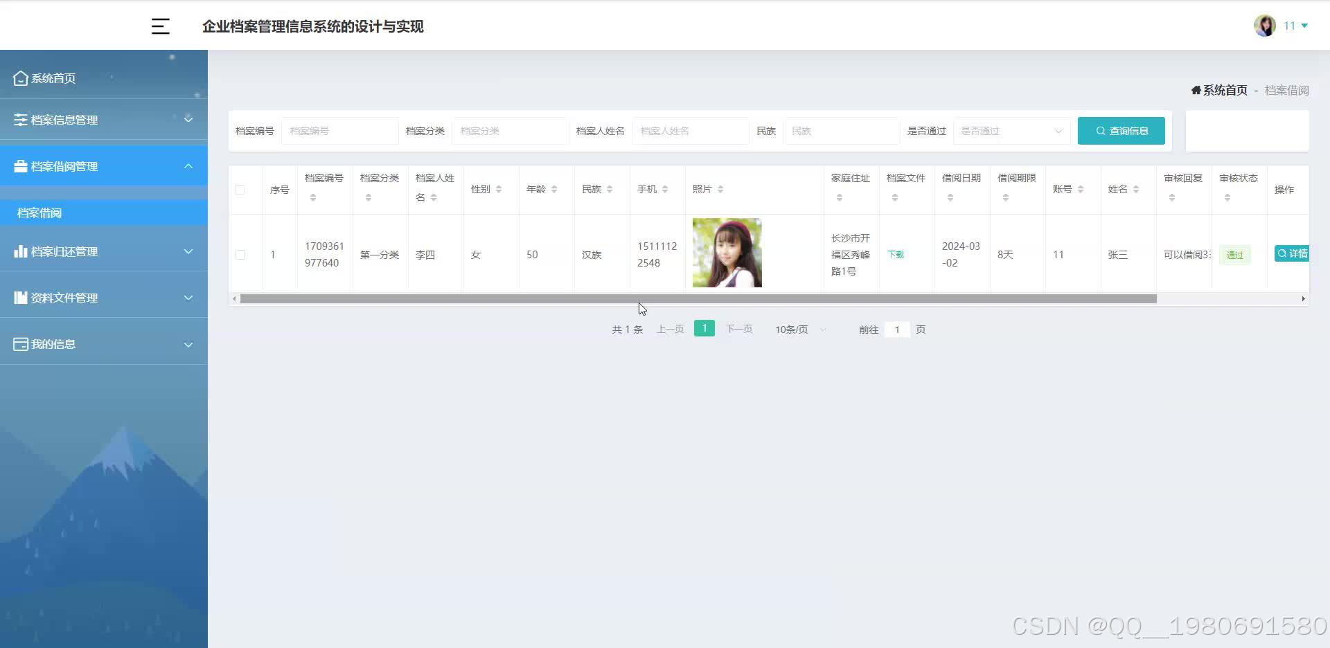The width and height of the screenshot is (1330, 648).
Task: Focus the 档案分类 search field
Action: (x=511, y=131)
